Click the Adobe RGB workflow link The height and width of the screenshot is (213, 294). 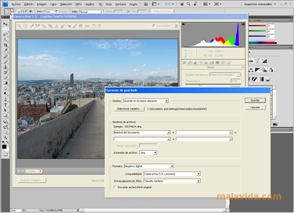98,180
